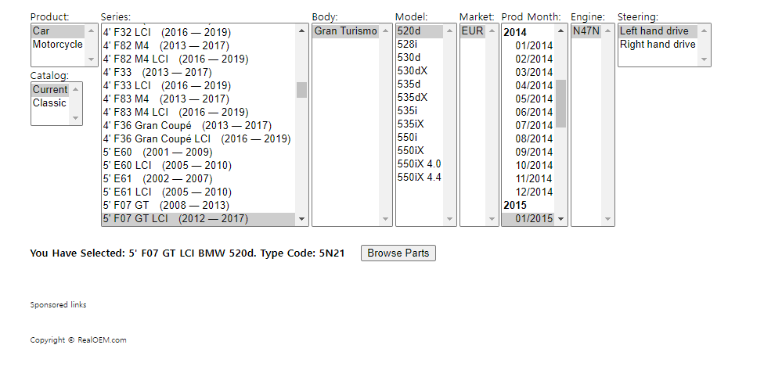Select 4' F33 LCI (2016 — 2019) series

tap(198, 86)
